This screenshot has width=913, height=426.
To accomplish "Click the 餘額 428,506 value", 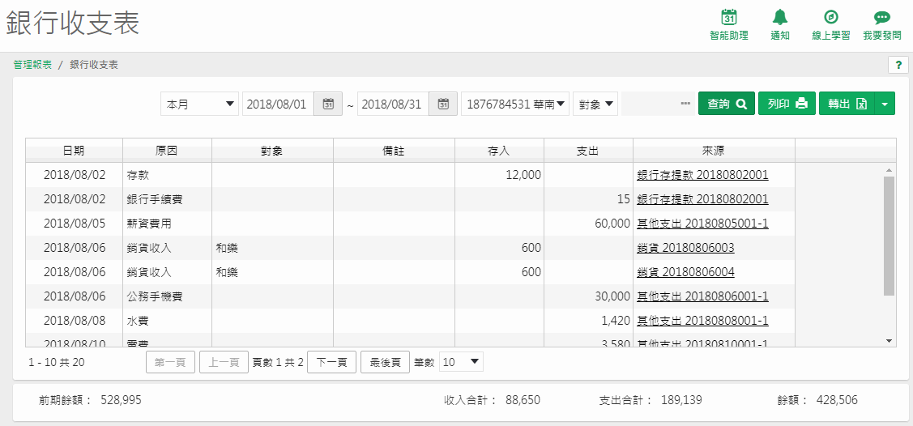I will (837, 400).
